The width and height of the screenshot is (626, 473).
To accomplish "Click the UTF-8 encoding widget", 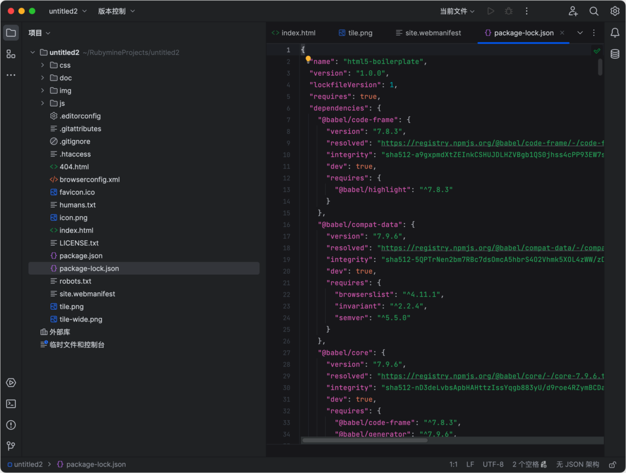I will coord(493,464).
